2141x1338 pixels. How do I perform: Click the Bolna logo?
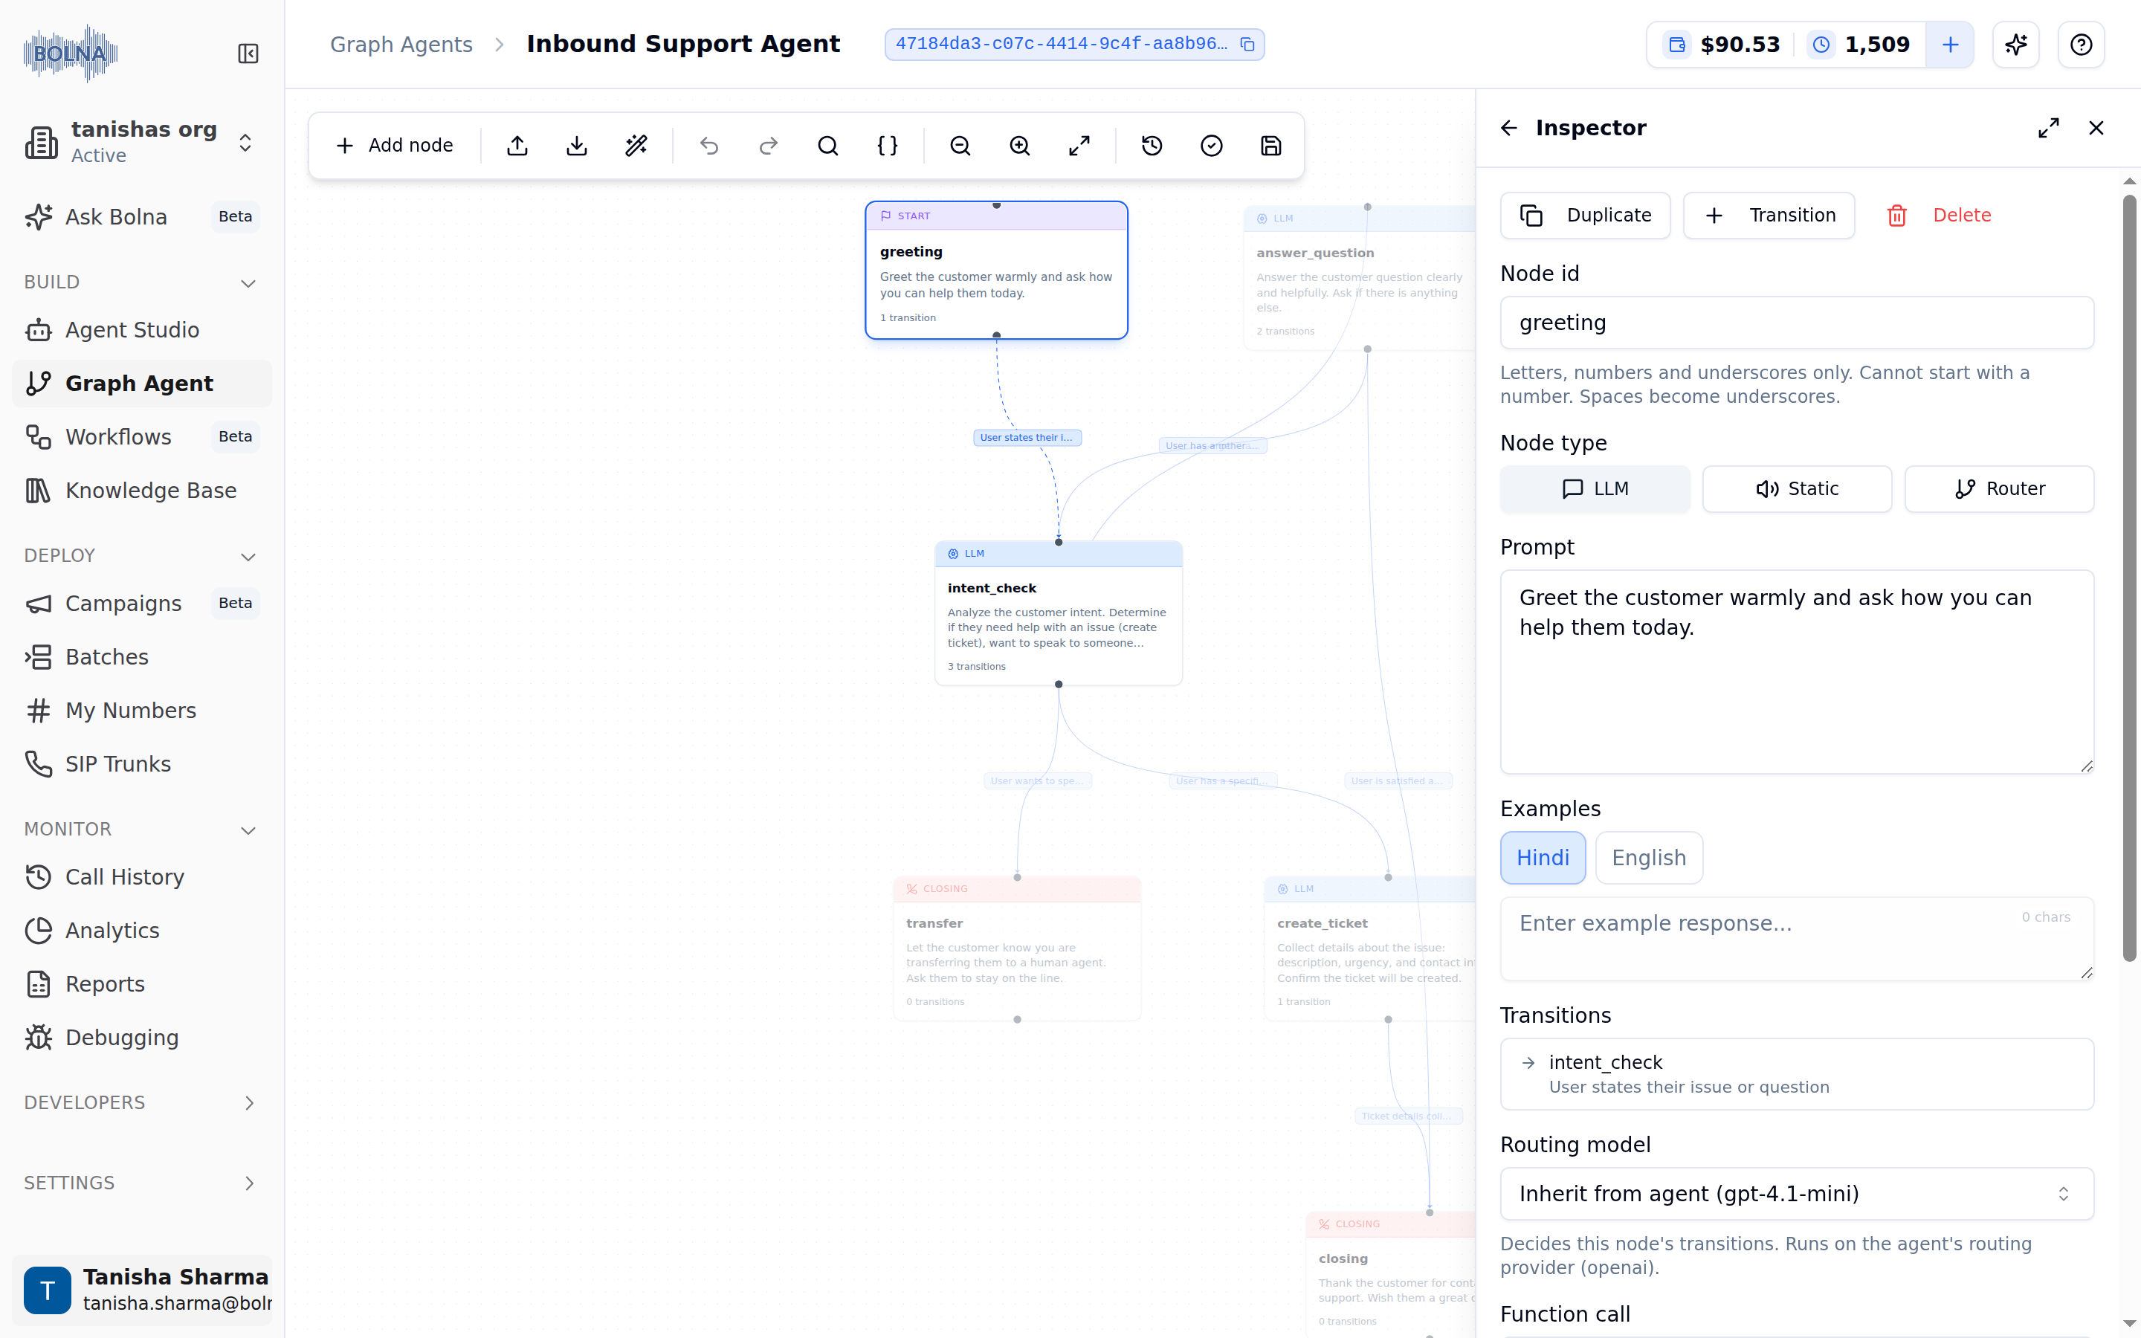pyautogui.click(x=70, y=54)
